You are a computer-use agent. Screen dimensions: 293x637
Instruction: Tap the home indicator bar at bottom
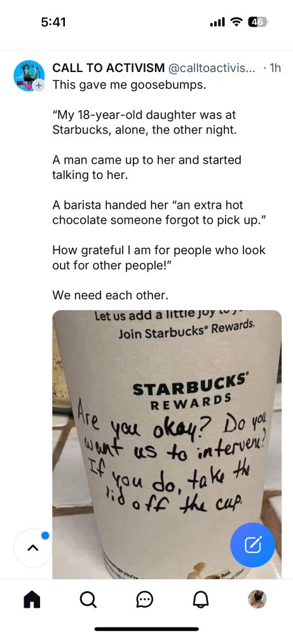click(147, 629)
